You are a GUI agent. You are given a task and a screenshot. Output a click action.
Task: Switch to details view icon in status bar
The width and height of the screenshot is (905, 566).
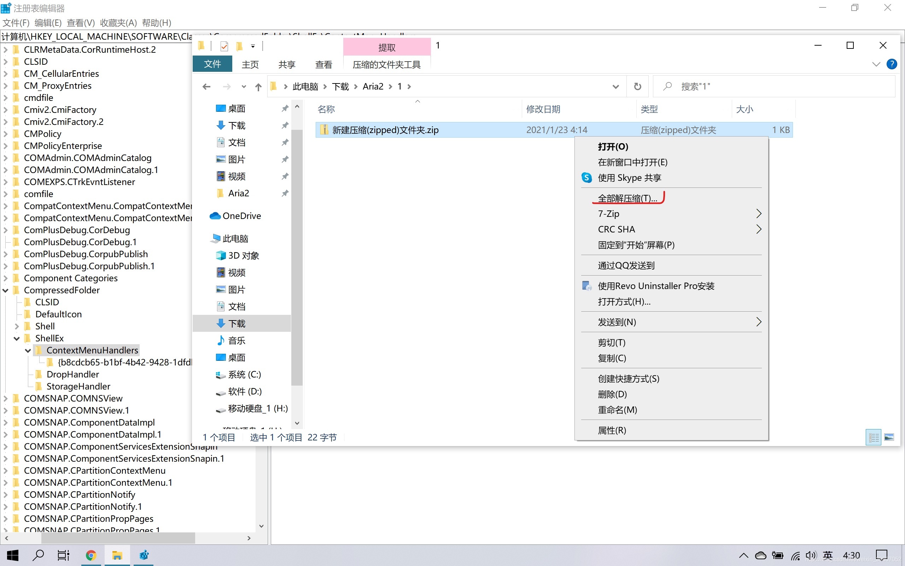point(874,437)
